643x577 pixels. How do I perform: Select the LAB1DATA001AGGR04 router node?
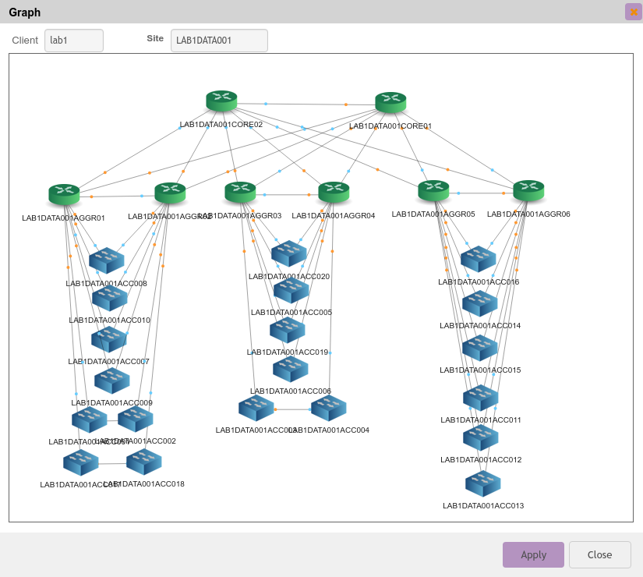[334, 192]
